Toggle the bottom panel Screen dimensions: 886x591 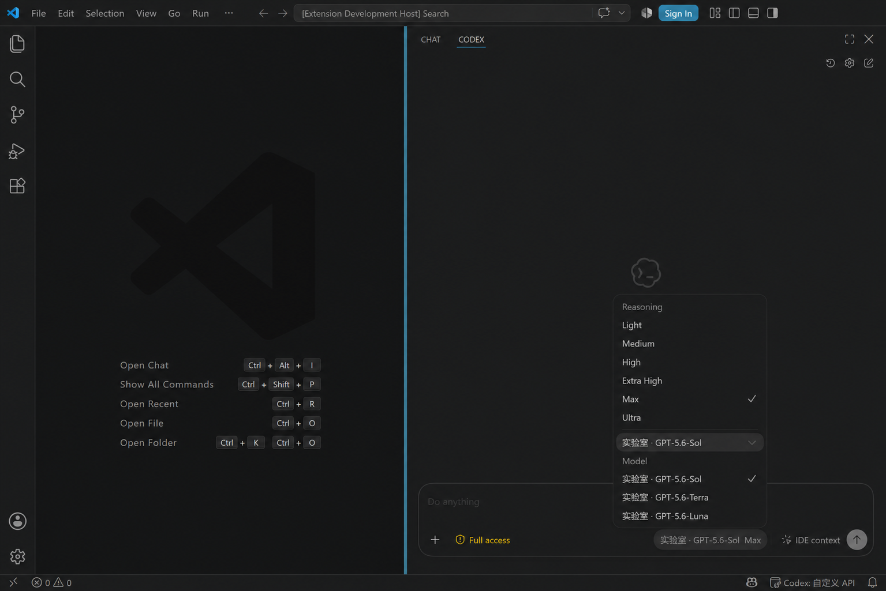pyautogui.click(x=753, y=13)
